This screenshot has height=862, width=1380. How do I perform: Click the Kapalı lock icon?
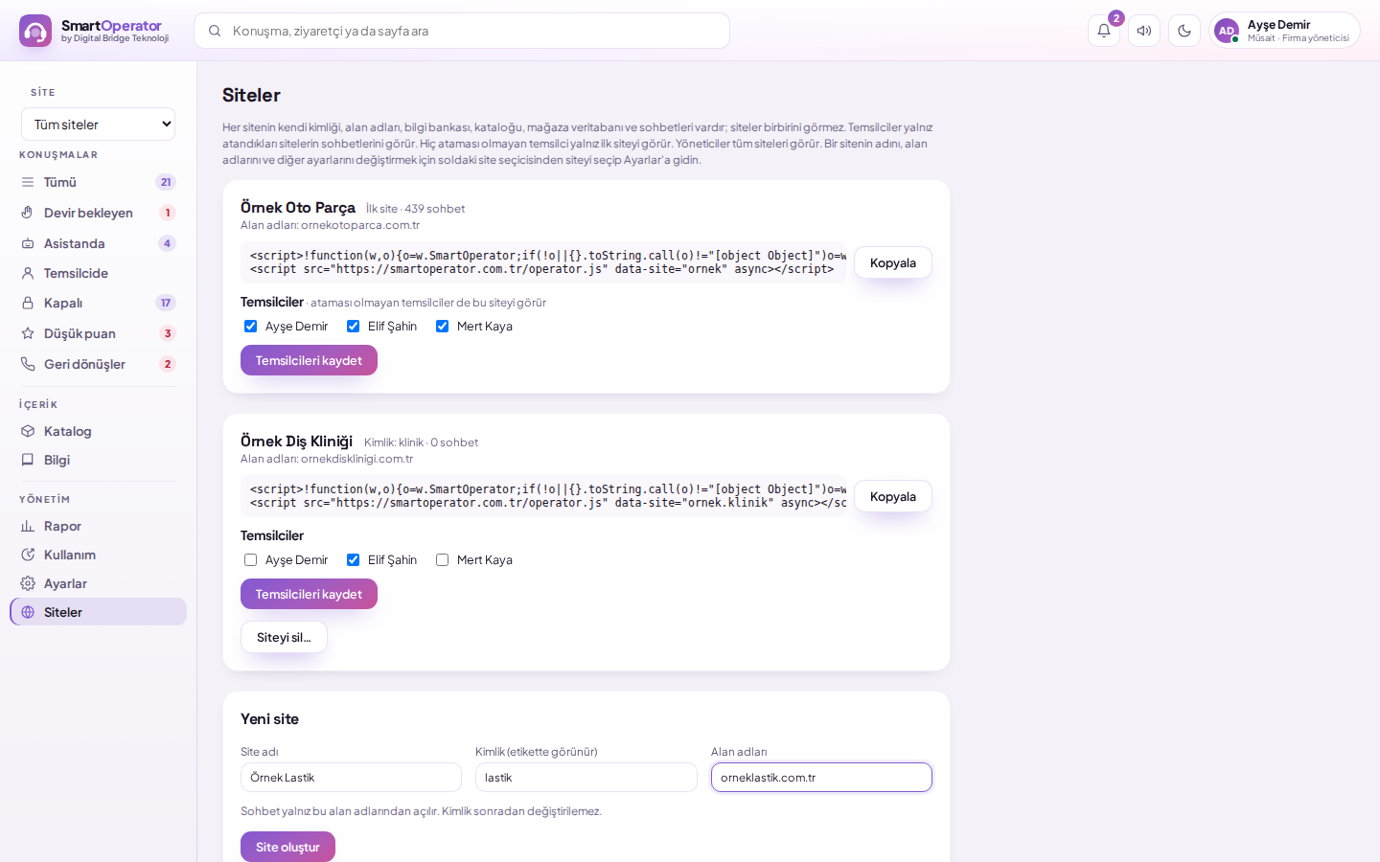(x=28, y=303)
